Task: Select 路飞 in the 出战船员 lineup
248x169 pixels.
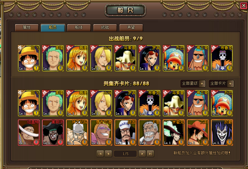Action: (x=29, y=58)
